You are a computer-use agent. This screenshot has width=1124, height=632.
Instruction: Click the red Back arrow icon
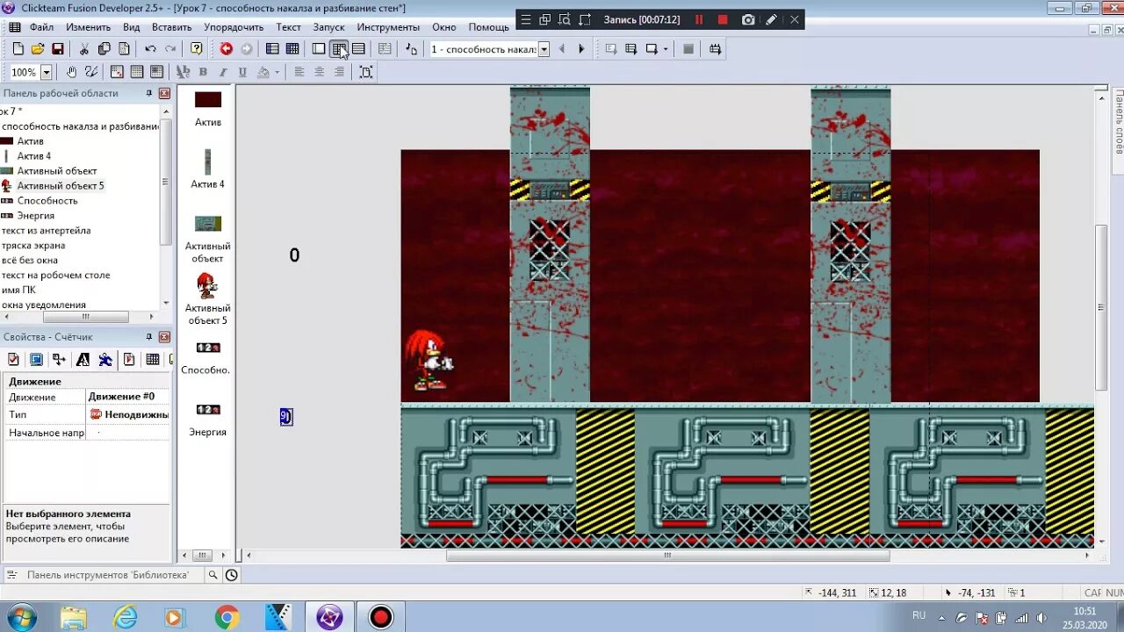tap(227, 49)
